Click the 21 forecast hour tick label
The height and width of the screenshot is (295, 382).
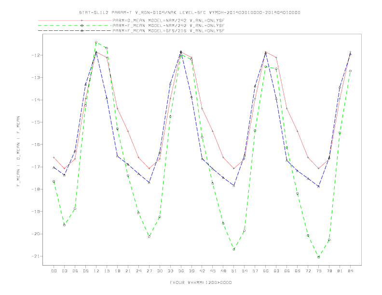128,271
